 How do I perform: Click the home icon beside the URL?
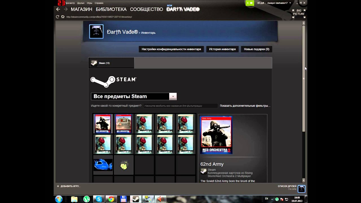63,17
